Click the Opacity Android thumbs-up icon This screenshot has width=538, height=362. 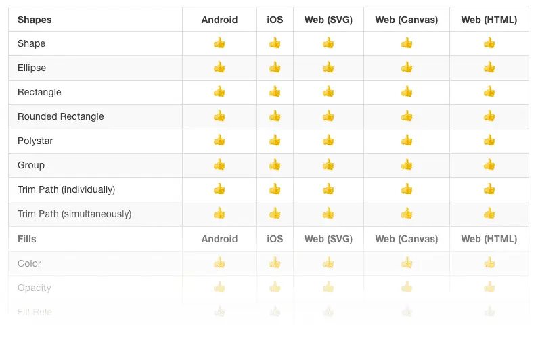click(219, 288)
